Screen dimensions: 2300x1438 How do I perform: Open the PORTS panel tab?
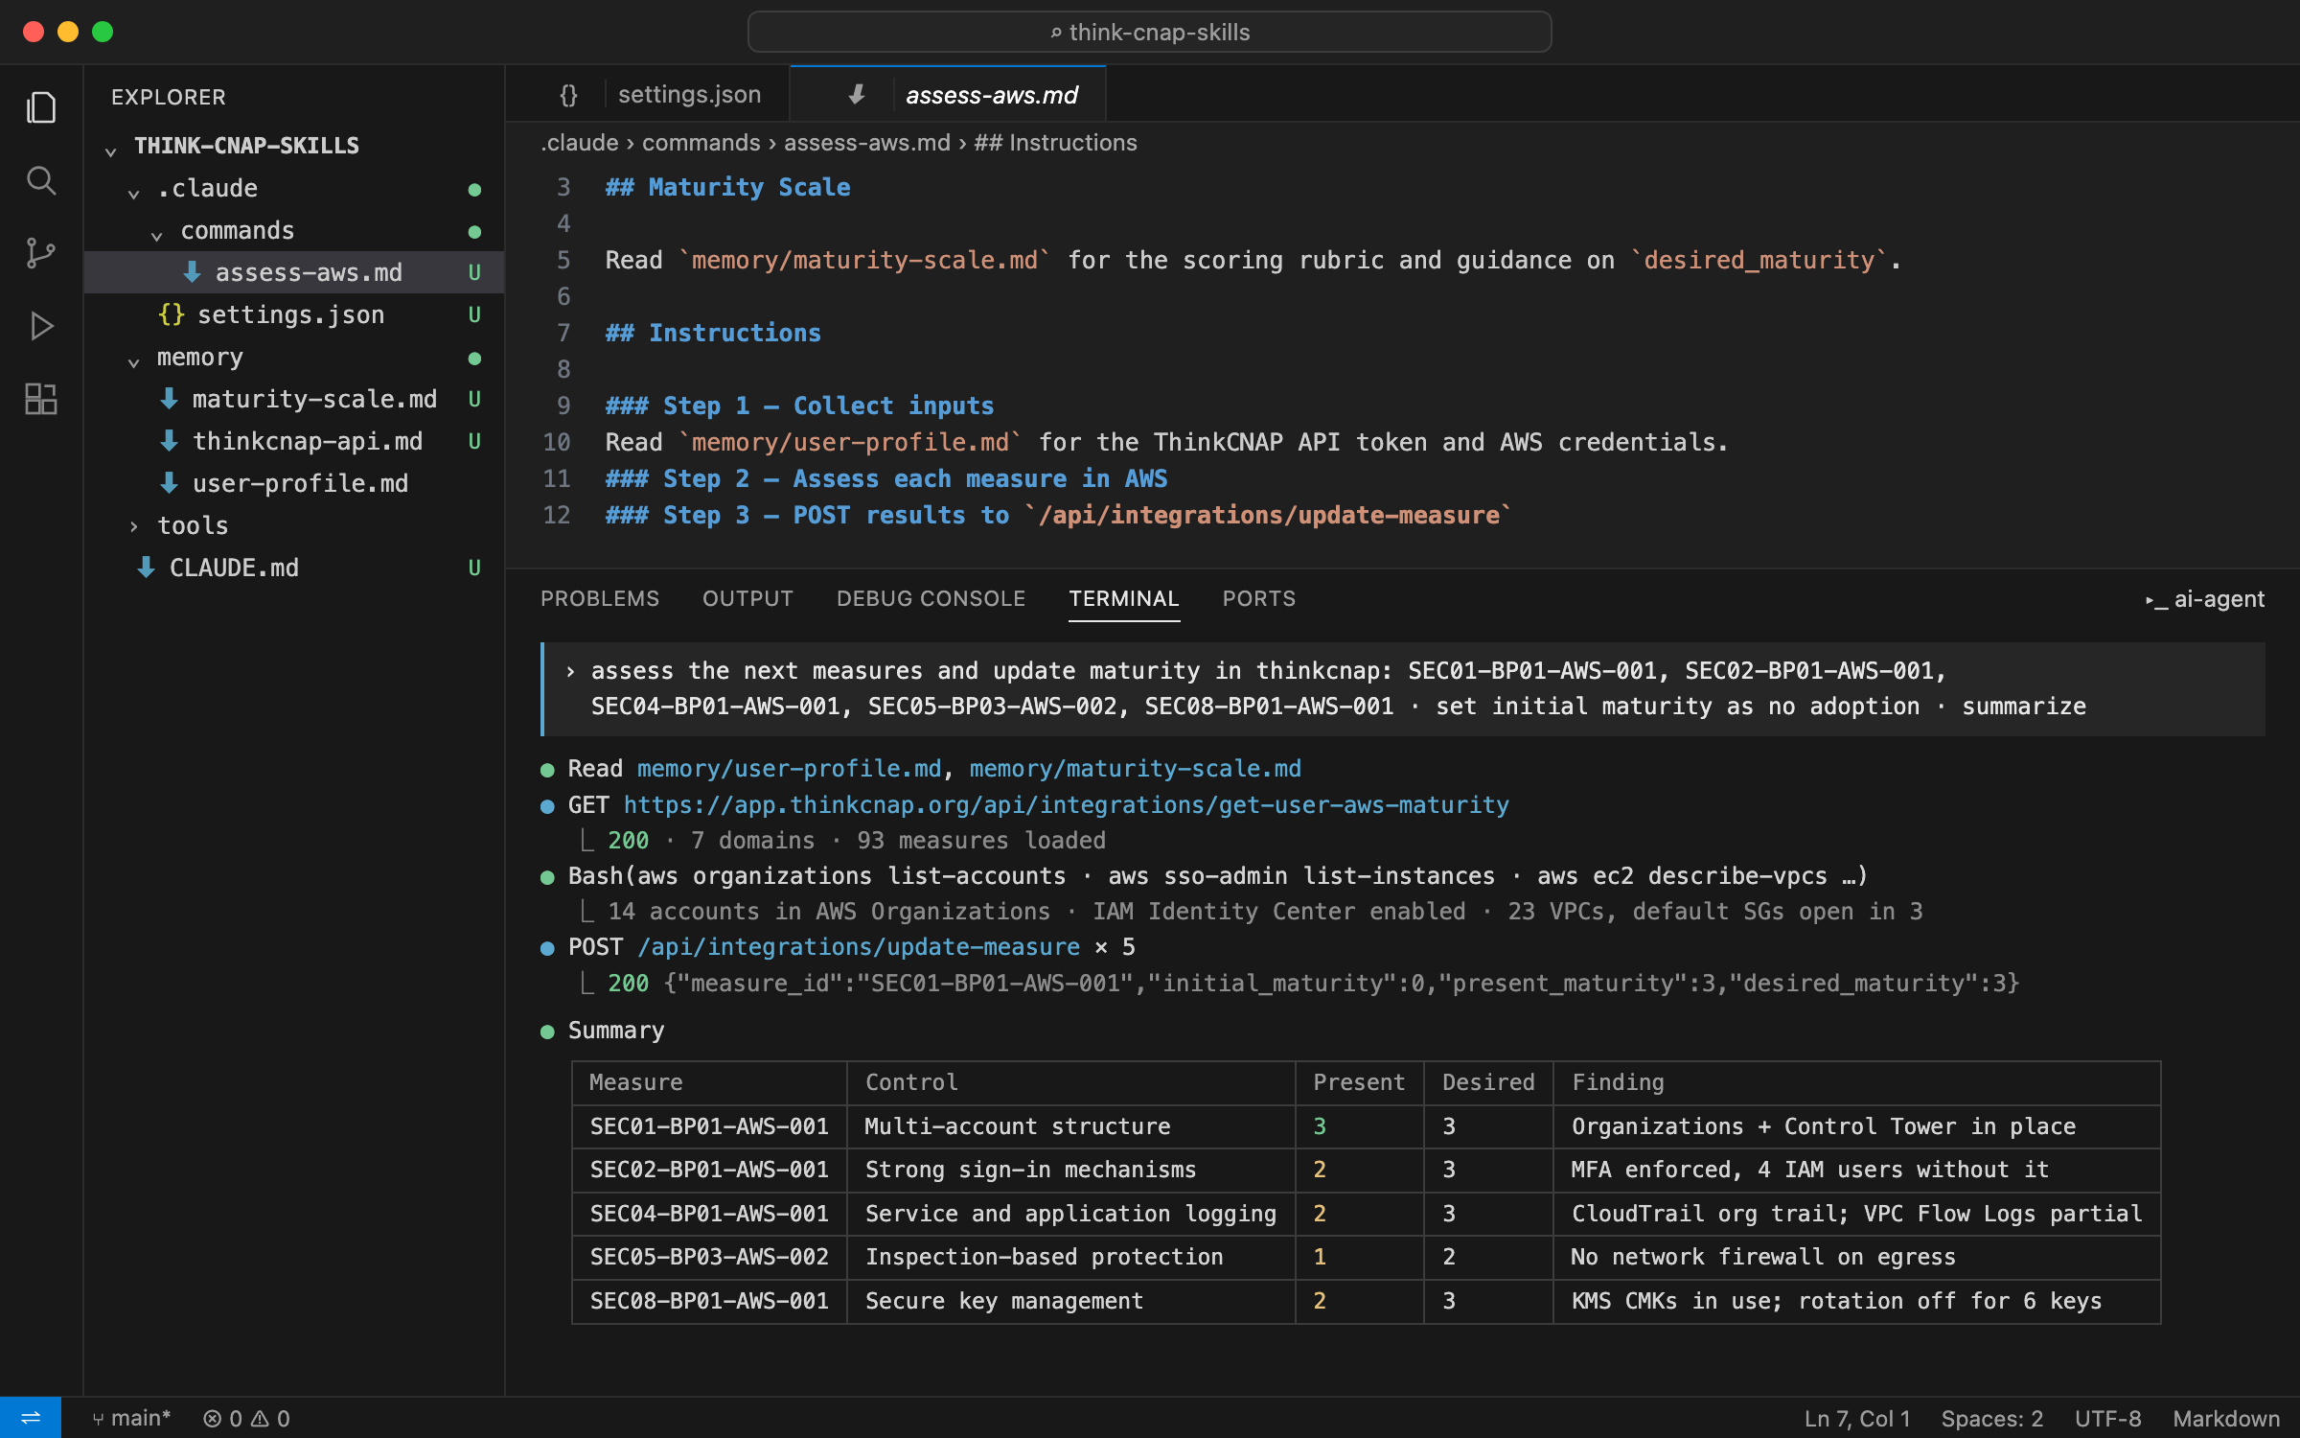tap(1259, 599)
